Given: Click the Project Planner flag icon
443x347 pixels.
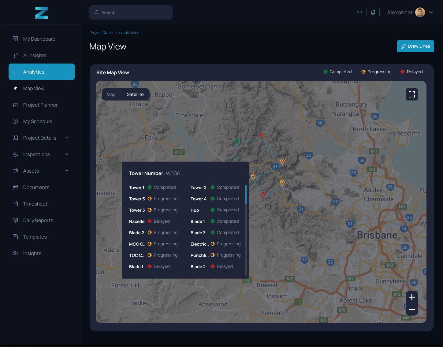Looking at the screenshot, I should [x=15, y=105].
